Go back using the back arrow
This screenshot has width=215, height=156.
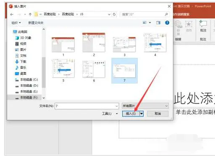(12, 14)
